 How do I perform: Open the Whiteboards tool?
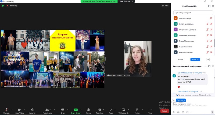coord(123,110)
